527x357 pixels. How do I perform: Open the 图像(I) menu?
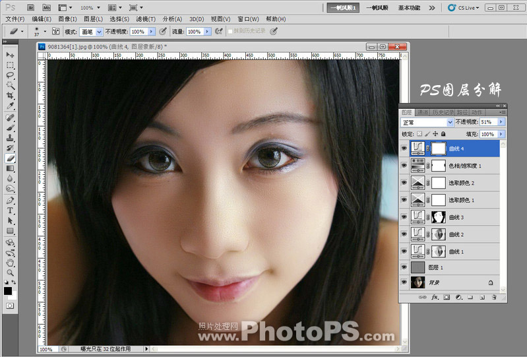coord(67,19)
